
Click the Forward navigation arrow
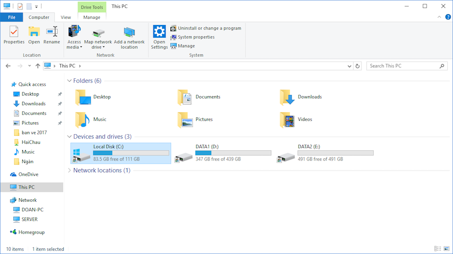tap(20, 66)
